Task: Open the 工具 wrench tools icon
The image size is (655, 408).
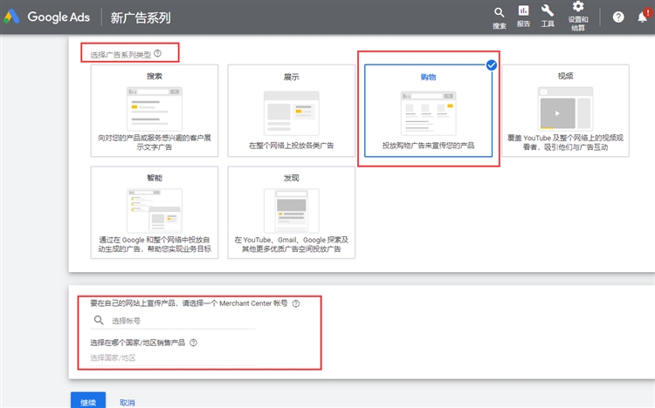Action: 548,17
